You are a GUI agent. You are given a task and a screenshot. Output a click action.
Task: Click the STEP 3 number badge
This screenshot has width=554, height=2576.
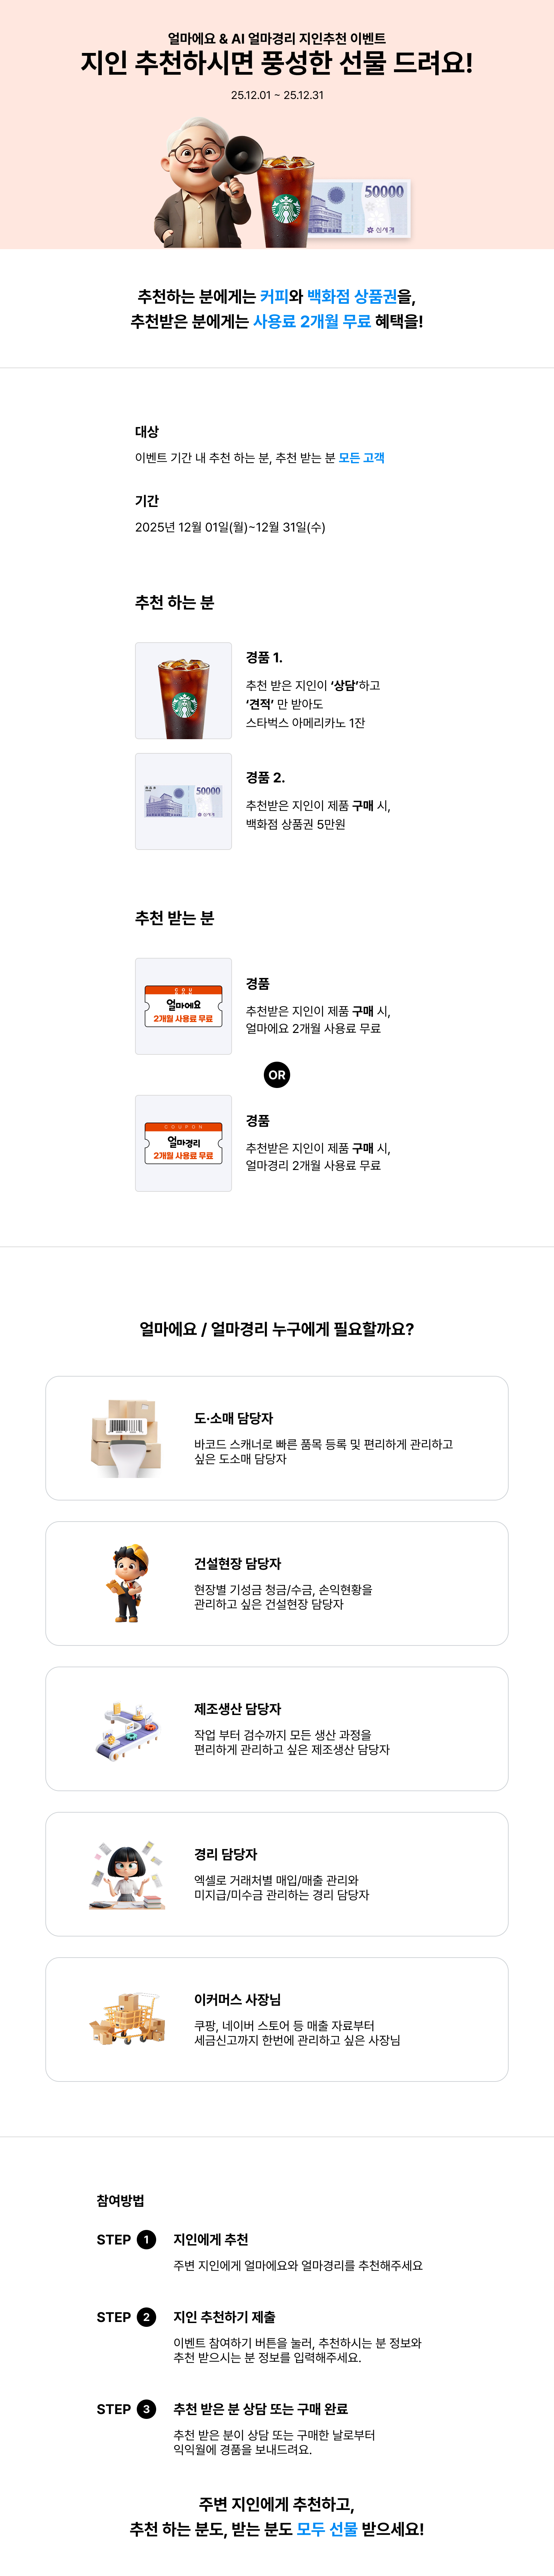tap(146, 2409)
